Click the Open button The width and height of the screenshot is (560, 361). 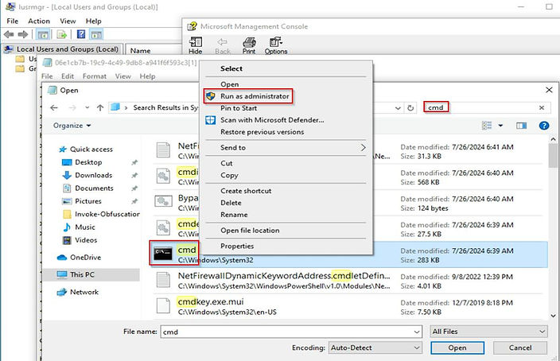click(x=457, y=347)
